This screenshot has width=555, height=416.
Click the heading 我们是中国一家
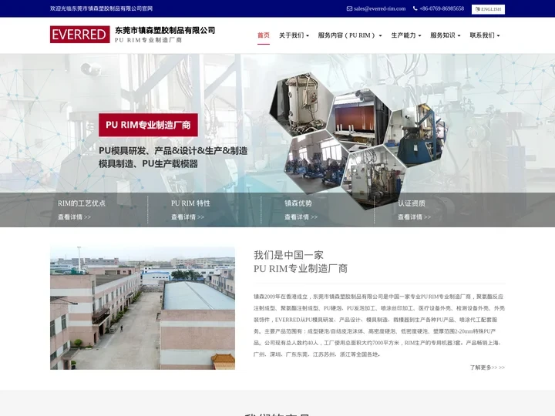pos(288,255)
